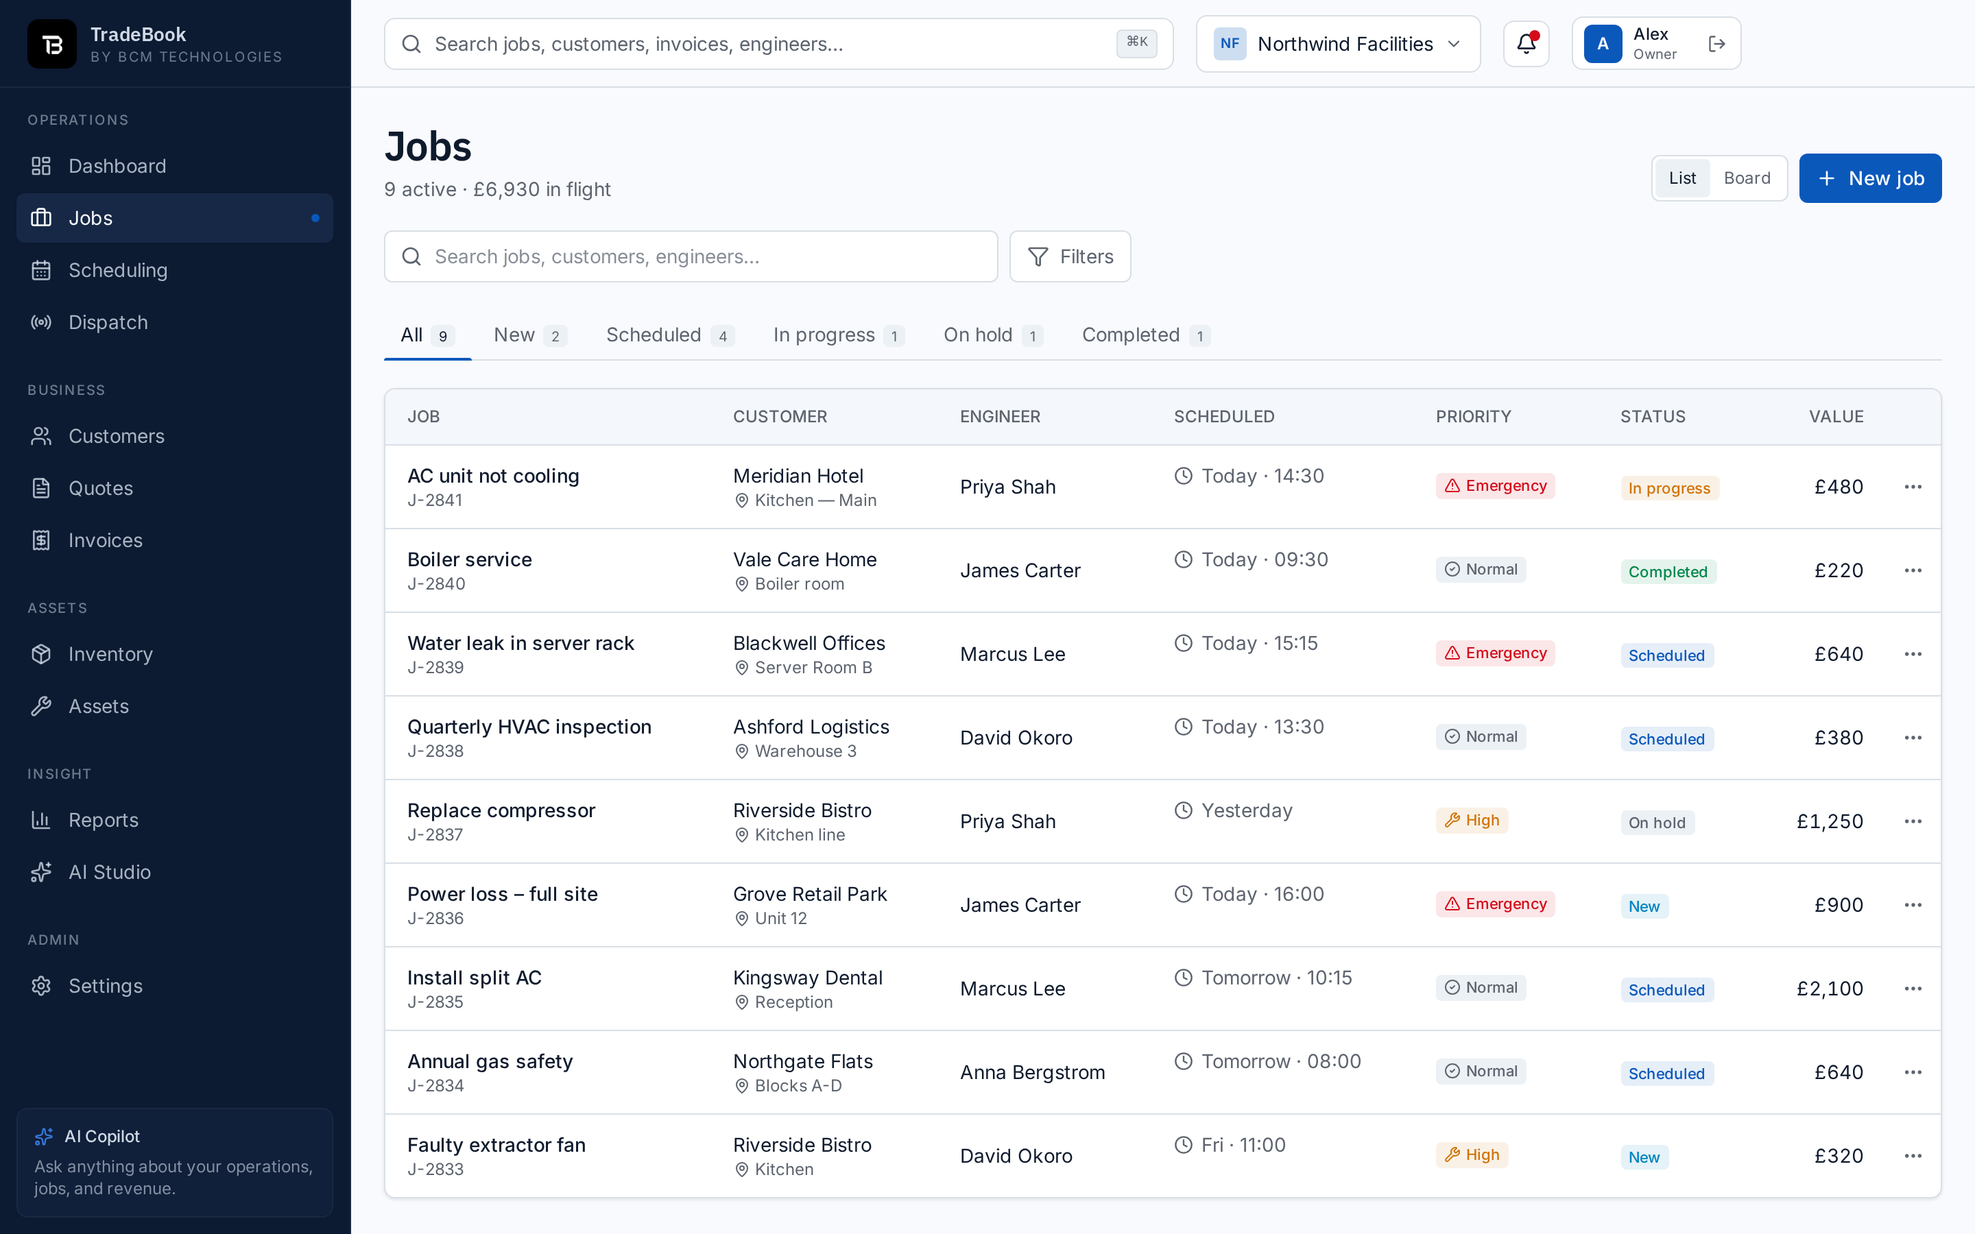1975x1234 pixels.
Task: Open the Water leak in server rack job
Action: [520, 643]
